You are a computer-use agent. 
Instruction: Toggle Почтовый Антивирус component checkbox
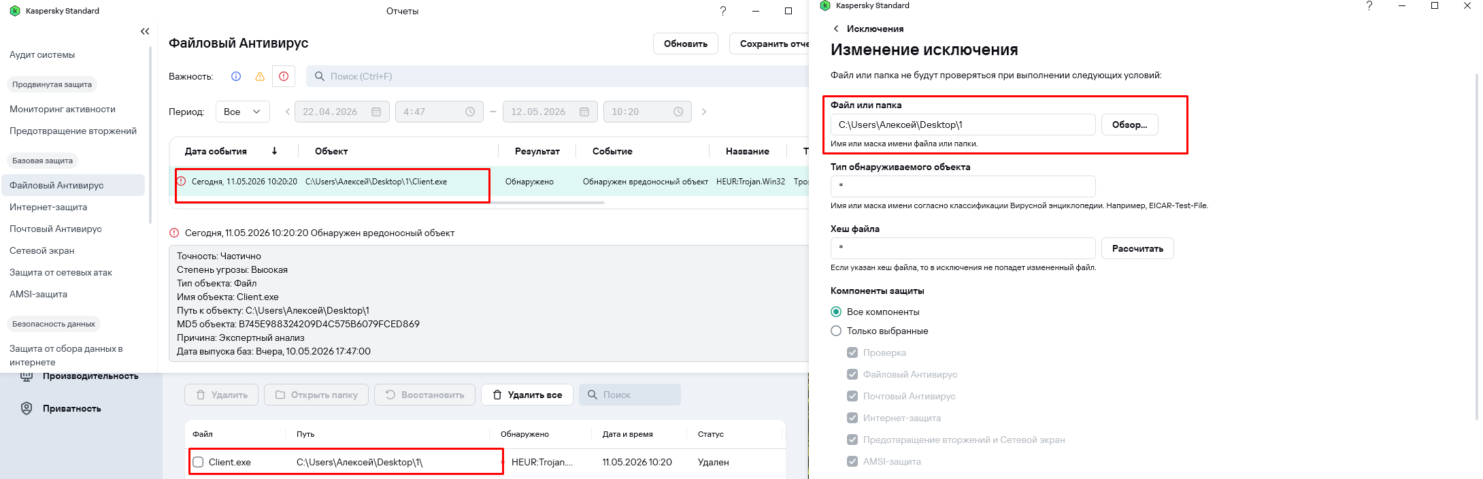point(852,396)
